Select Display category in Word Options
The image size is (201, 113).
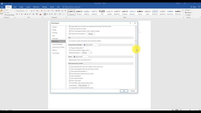point(58,30)
